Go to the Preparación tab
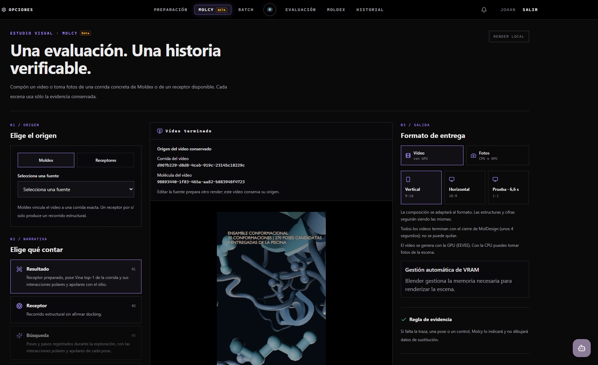The height and width of the screenshot is (365, 598). 171,10
